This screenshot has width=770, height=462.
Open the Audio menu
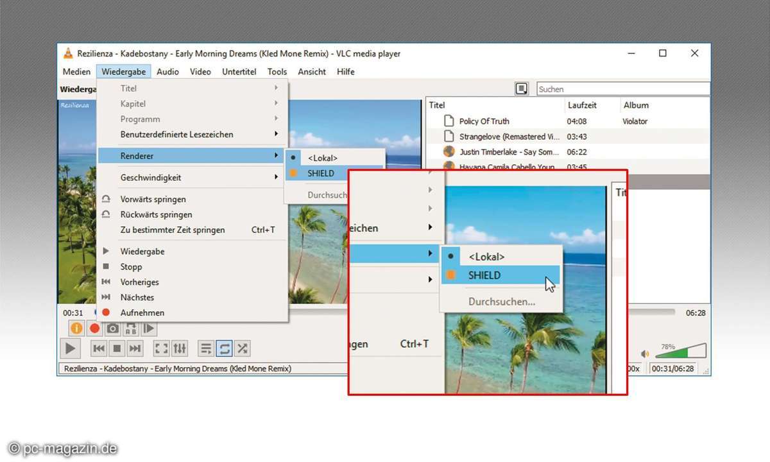tap(167, 71)
